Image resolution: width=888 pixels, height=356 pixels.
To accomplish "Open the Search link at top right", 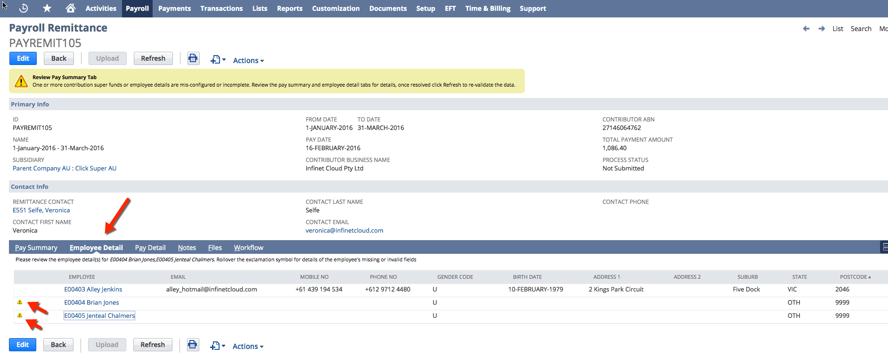I will [x=861, y=29].
